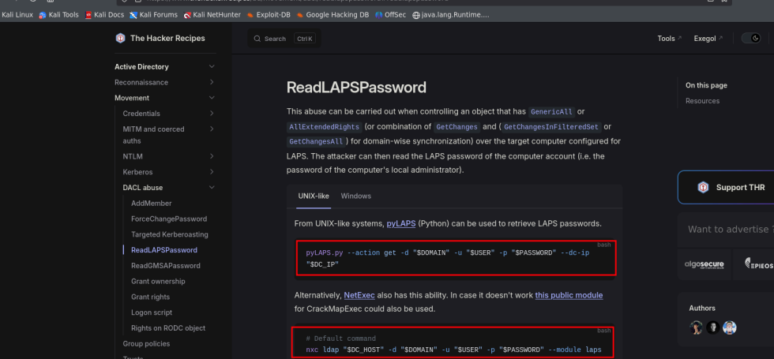Click the search magnifier icon
The height and width of the screenshot is (359, 774).
tap(257, 39)
